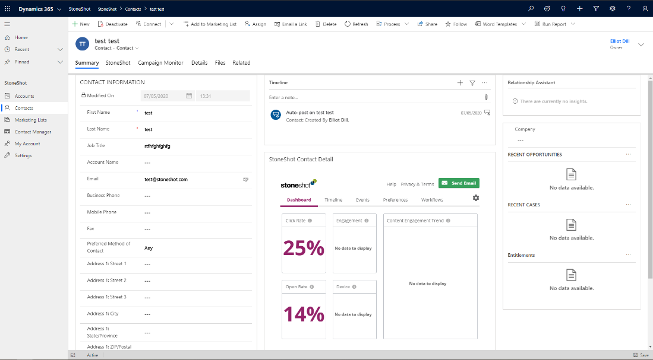Click the auto-post comment icon in timeline

point(487,113)
